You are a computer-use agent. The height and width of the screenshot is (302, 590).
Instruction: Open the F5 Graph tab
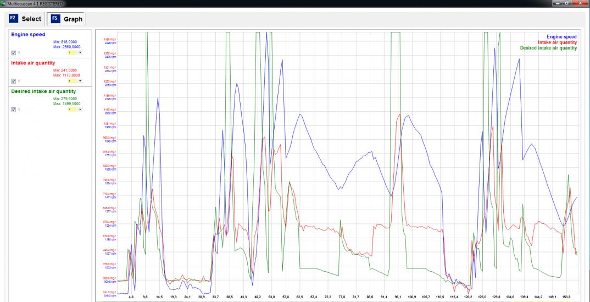66,19
